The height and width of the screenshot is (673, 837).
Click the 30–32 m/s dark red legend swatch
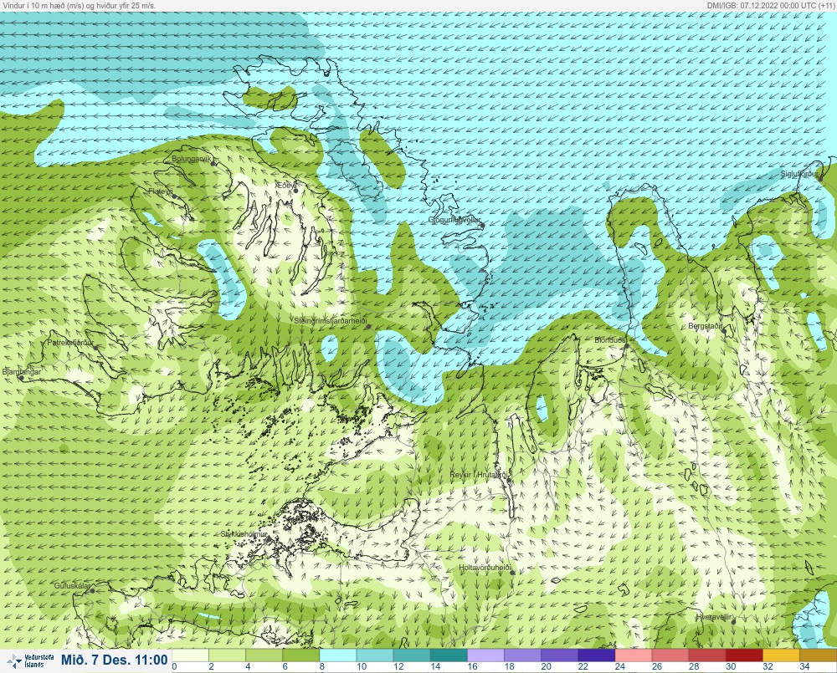click(x=744, y=655)
